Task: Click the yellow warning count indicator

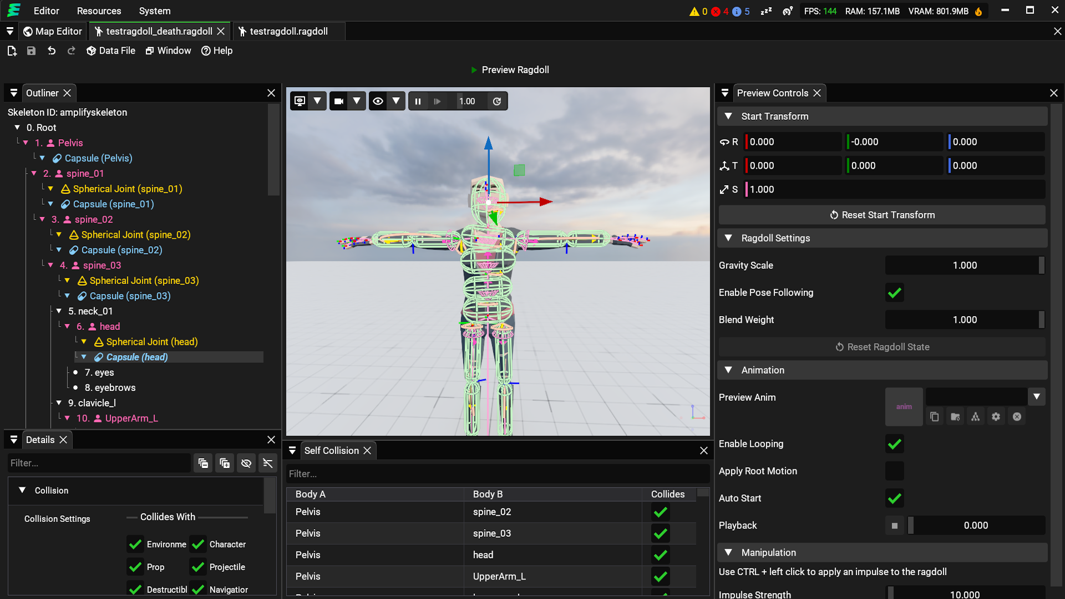Action: pos(698,11)
